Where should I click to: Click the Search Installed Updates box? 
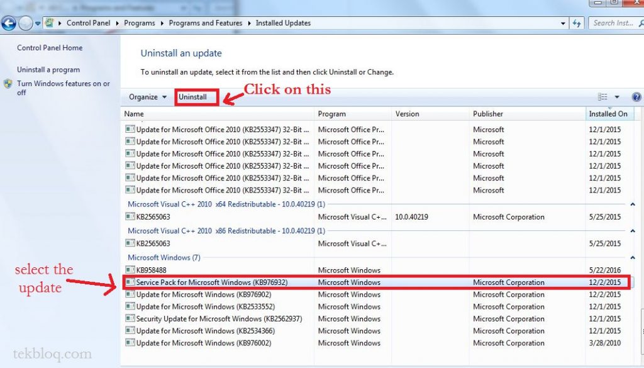click(616, 23)
